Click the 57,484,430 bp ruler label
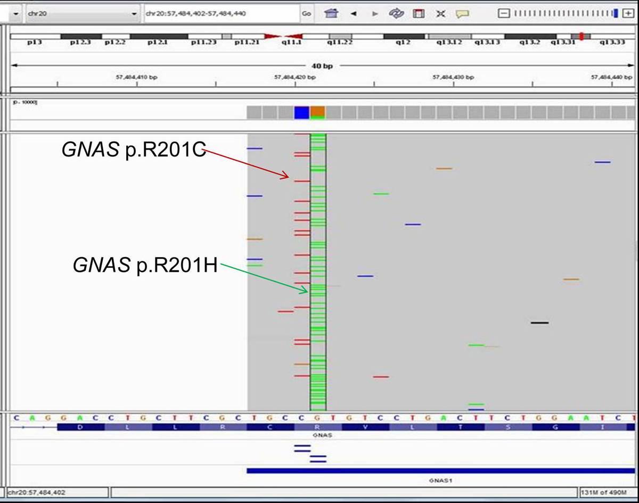This screenshot has width=639, height=503. 453,77
